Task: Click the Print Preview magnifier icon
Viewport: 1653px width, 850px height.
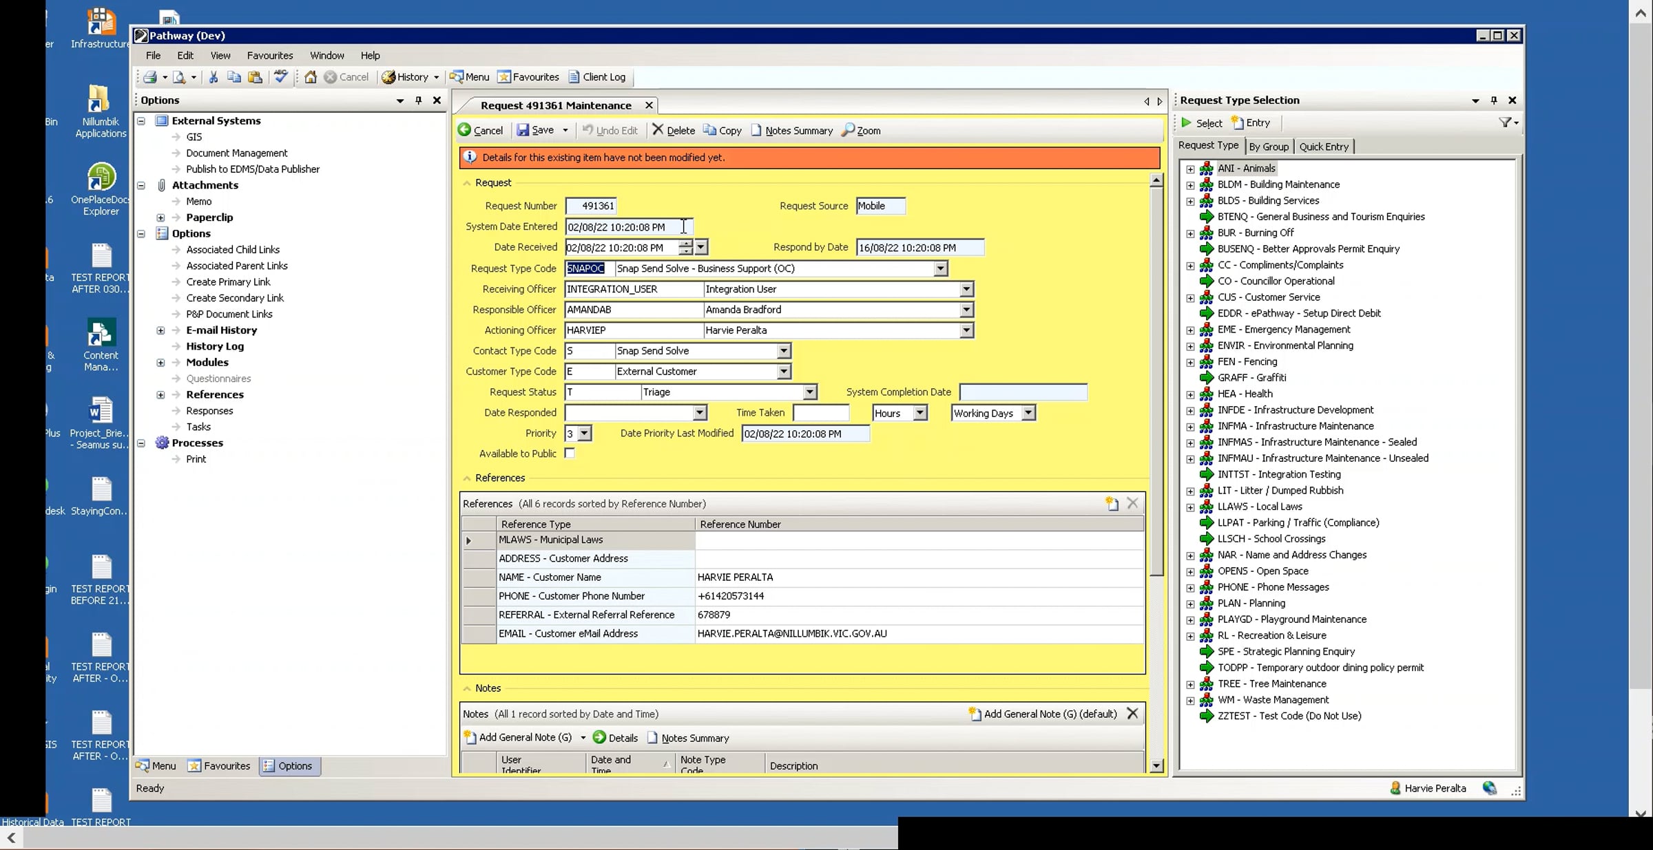Action: [x=179, y=77]
